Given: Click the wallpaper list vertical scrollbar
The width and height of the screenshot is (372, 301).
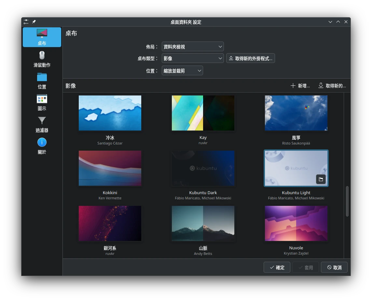Looking at the screenshot, I should point(347,201).
